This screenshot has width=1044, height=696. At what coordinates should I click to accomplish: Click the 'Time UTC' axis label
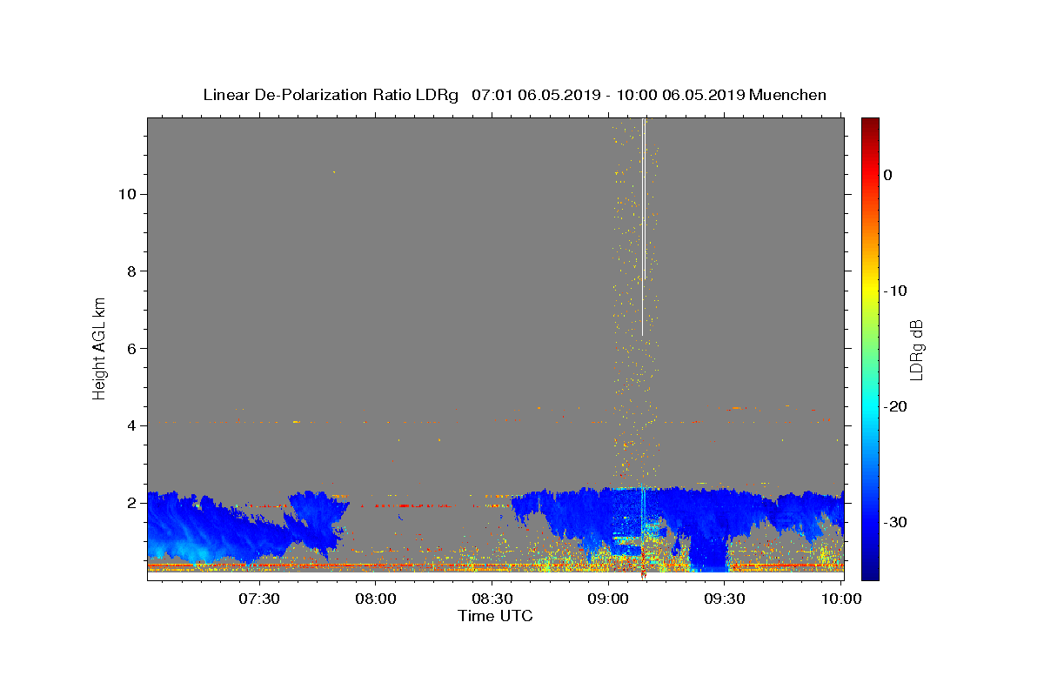[495, 616]
